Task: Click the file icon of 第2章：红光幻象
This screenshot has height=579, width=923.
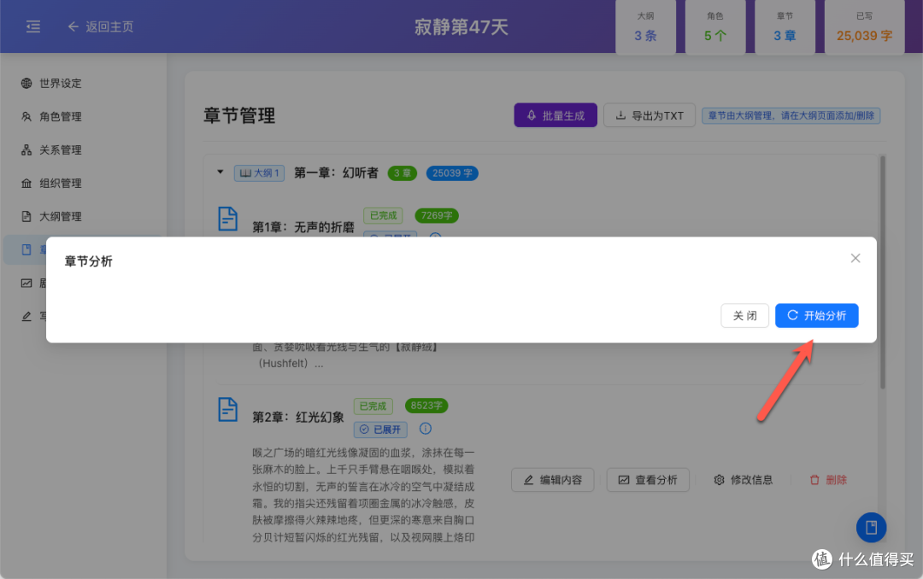Action: click(x=228, y=410)
